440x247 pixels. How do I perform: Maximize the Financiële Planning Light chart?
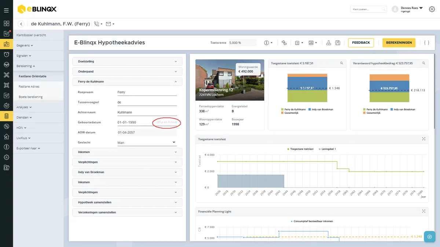point(423,211)
